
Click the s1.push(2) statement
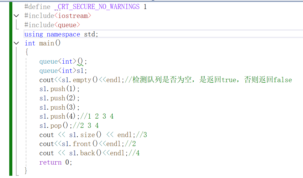click(x=59, y=98)
